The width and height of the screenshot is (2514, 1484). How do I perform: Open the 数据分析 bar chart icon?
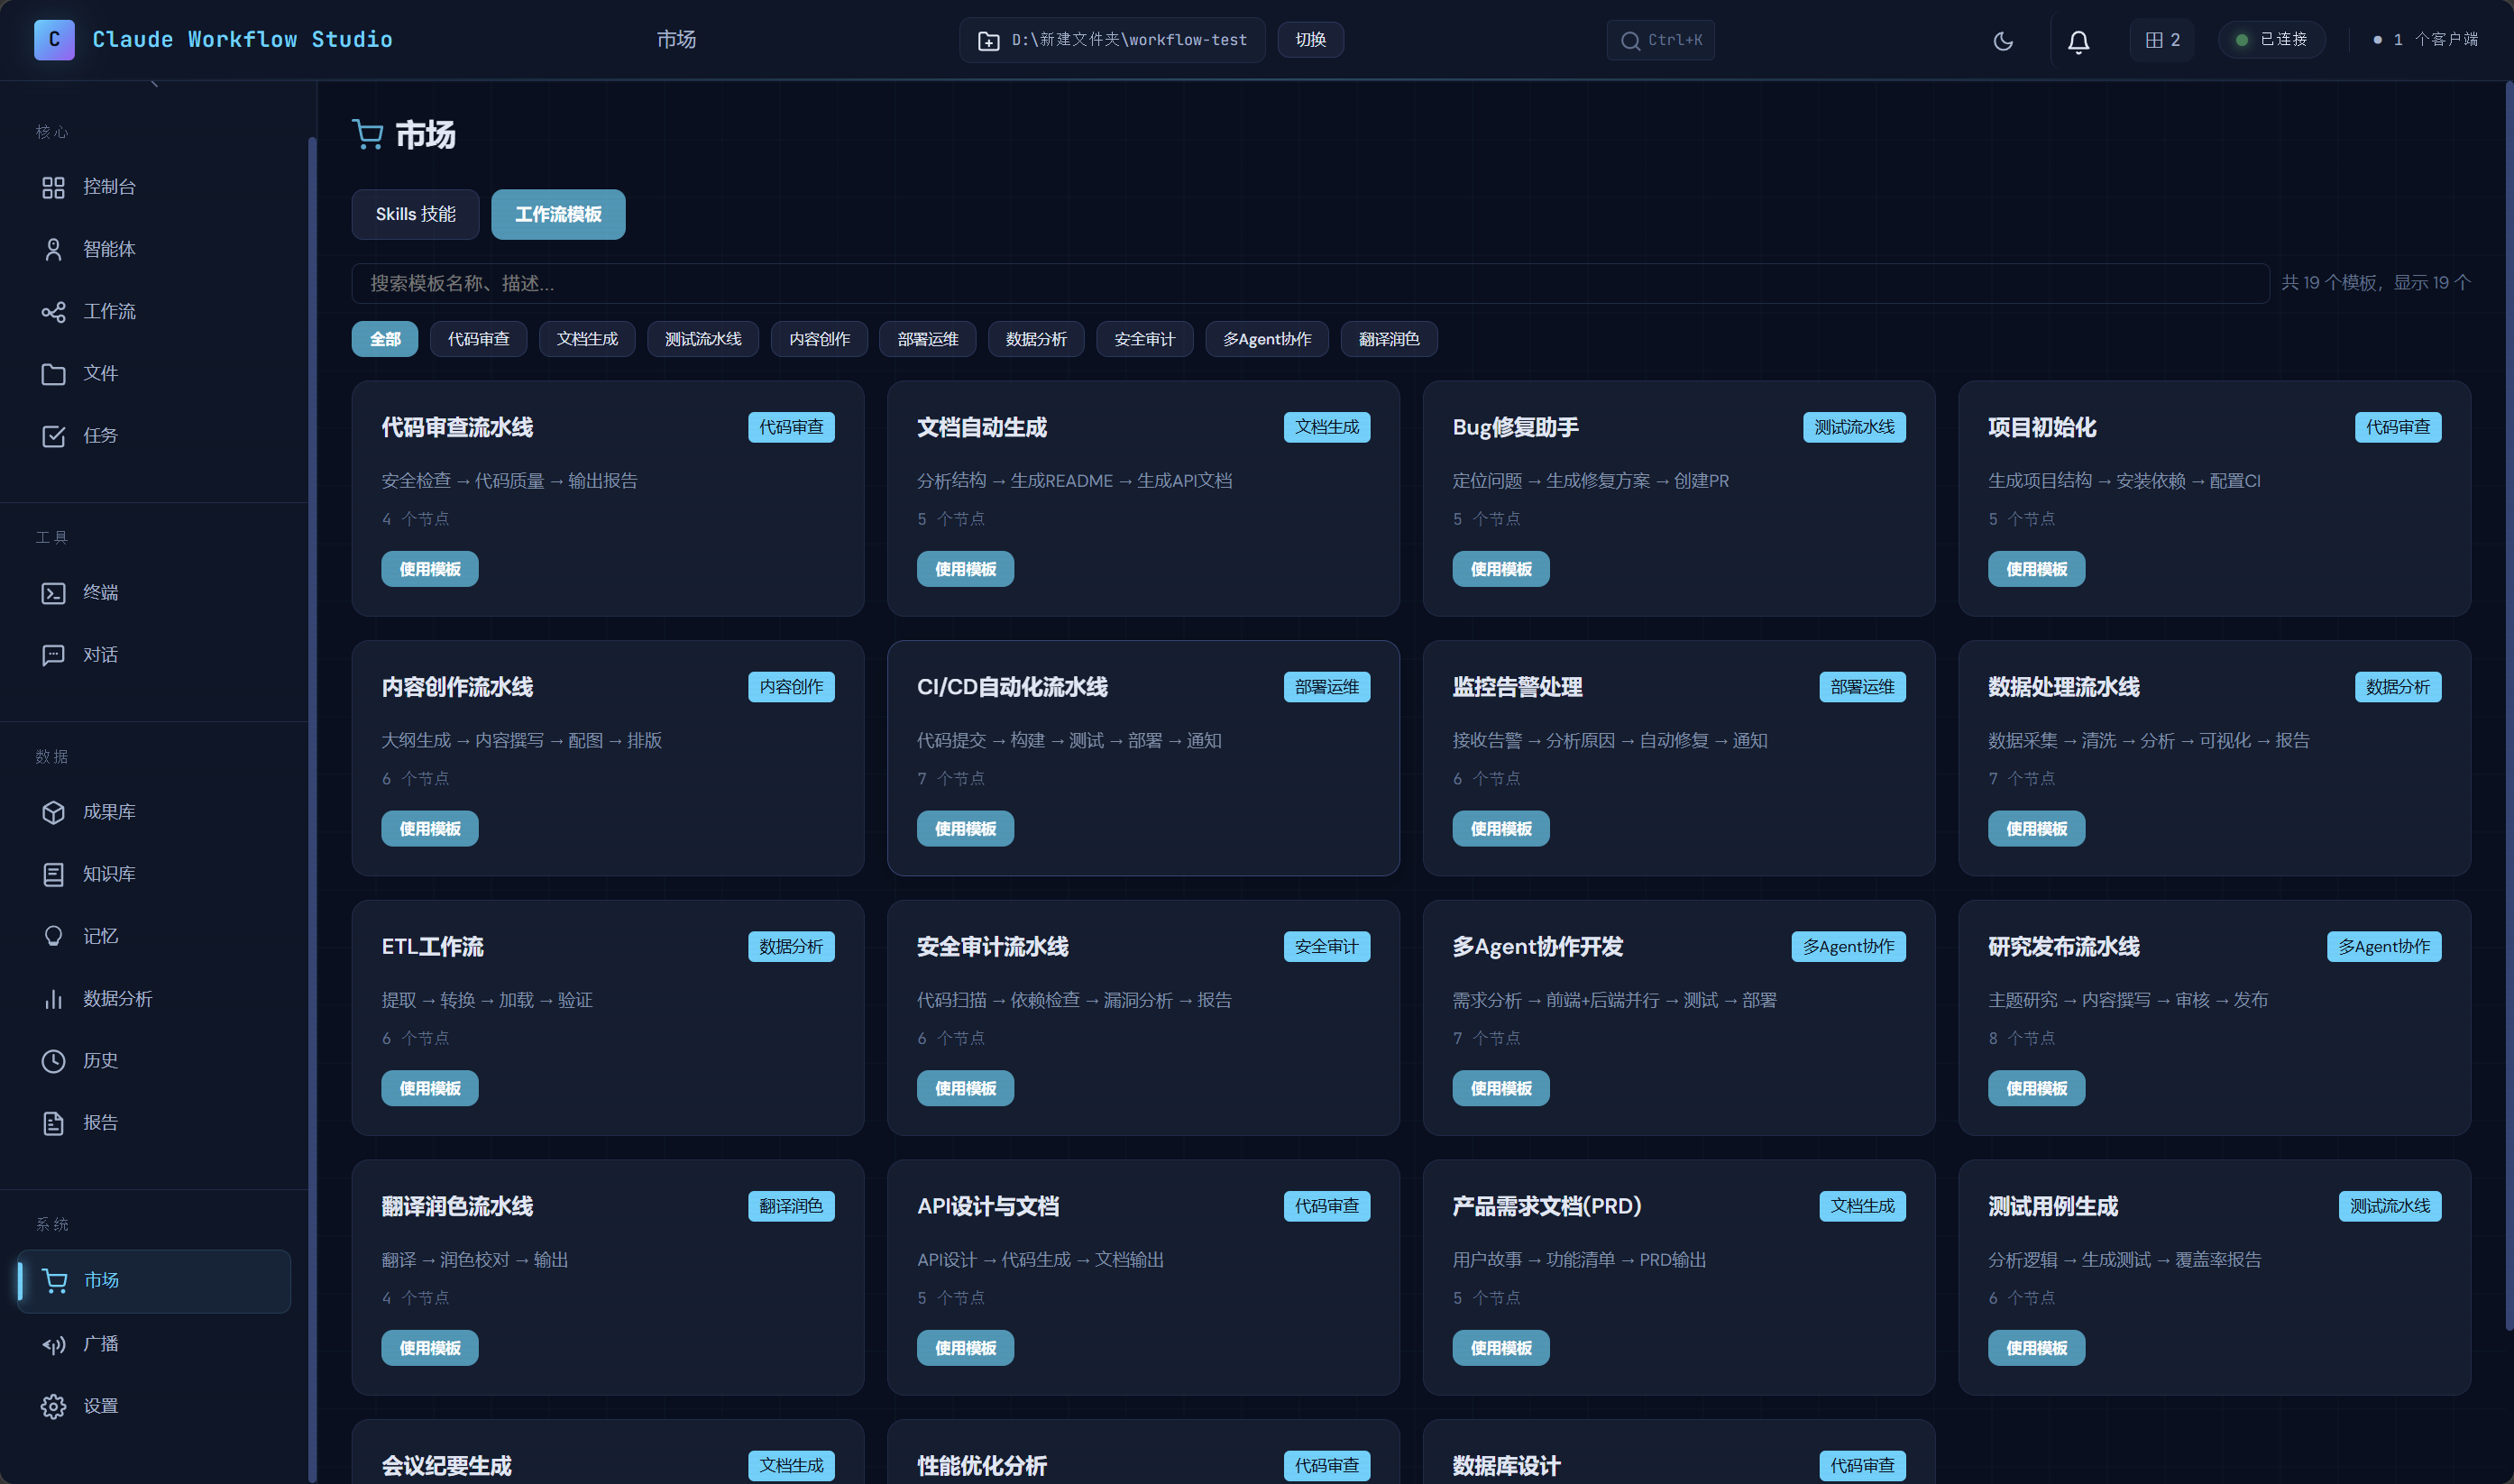click(53, 999)
